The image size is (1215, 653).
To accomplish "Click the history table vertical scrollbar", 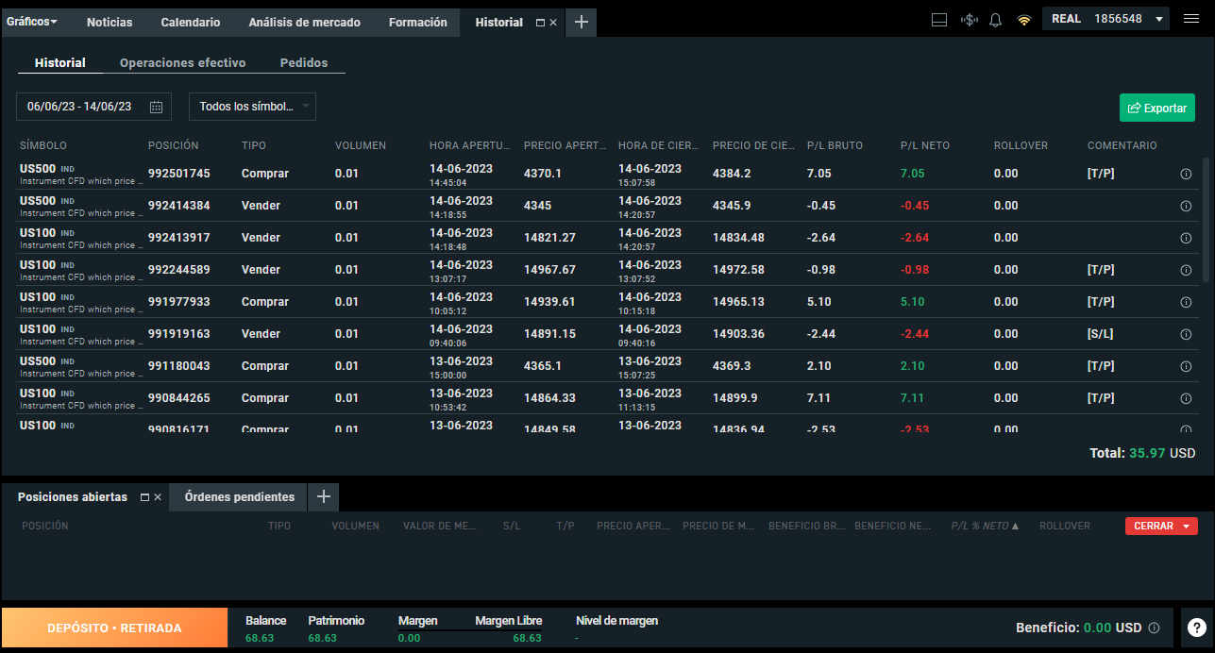I will [x=1206, y=220].
